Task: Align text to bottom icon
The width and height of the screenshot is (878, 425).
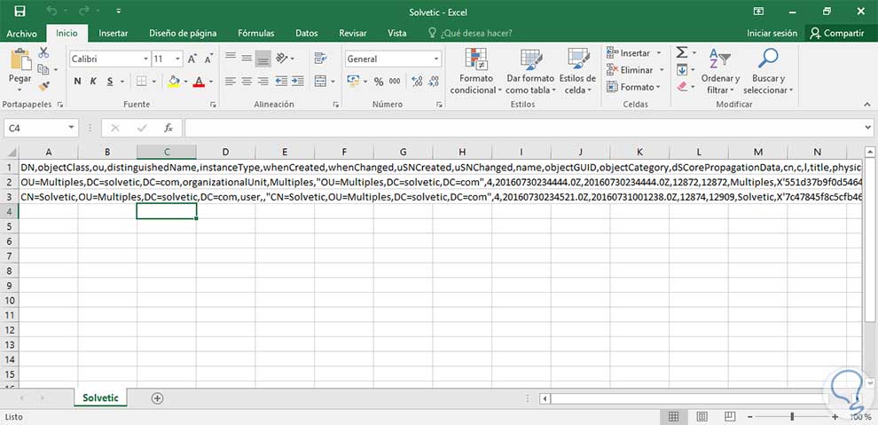Action: click(x=263, y=59)
